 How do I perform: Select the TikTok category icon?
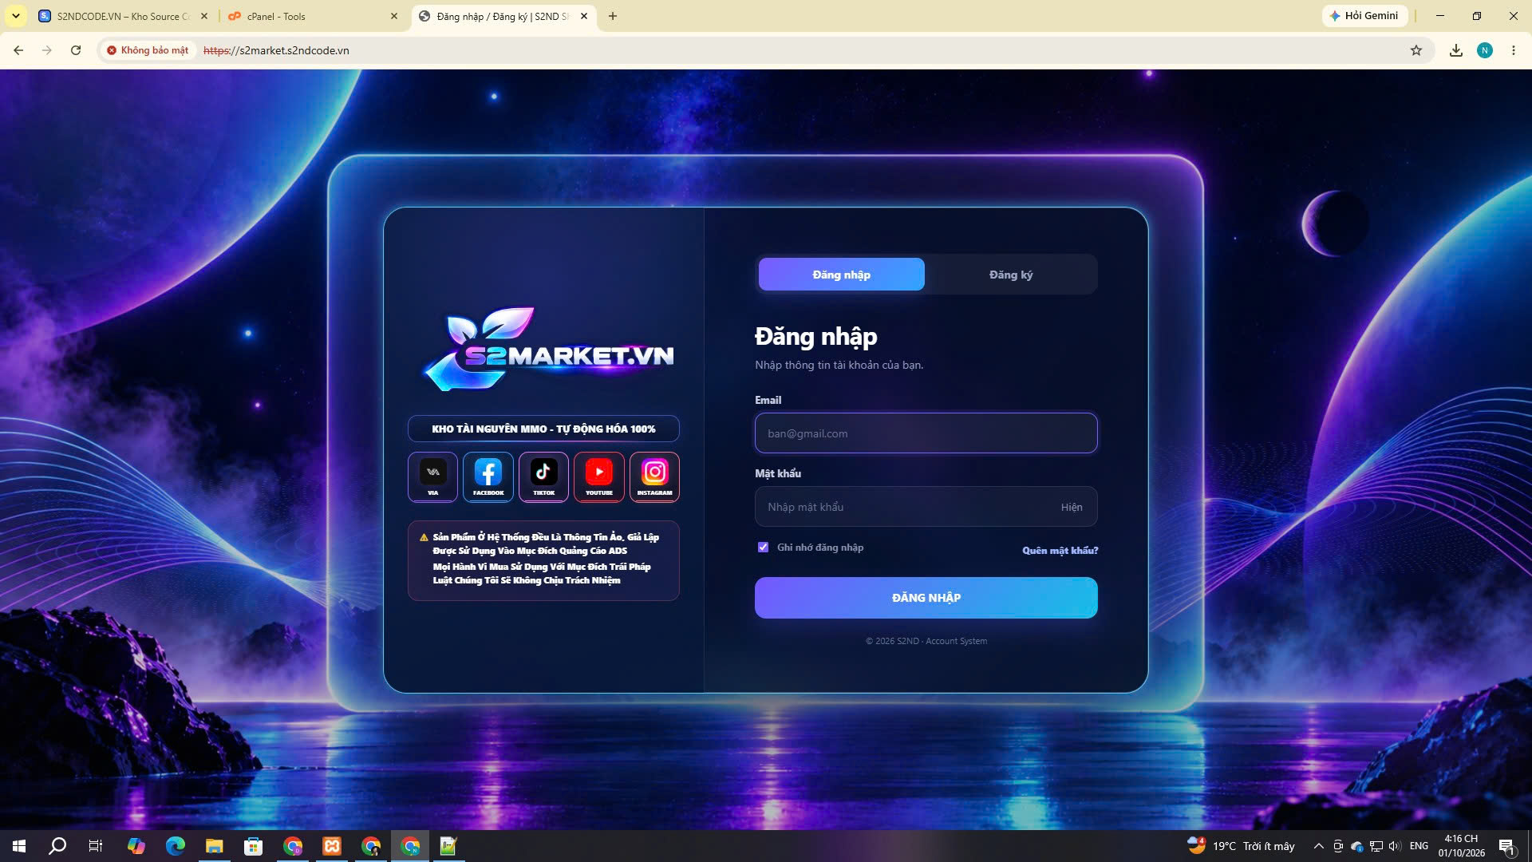pos(543,476)
